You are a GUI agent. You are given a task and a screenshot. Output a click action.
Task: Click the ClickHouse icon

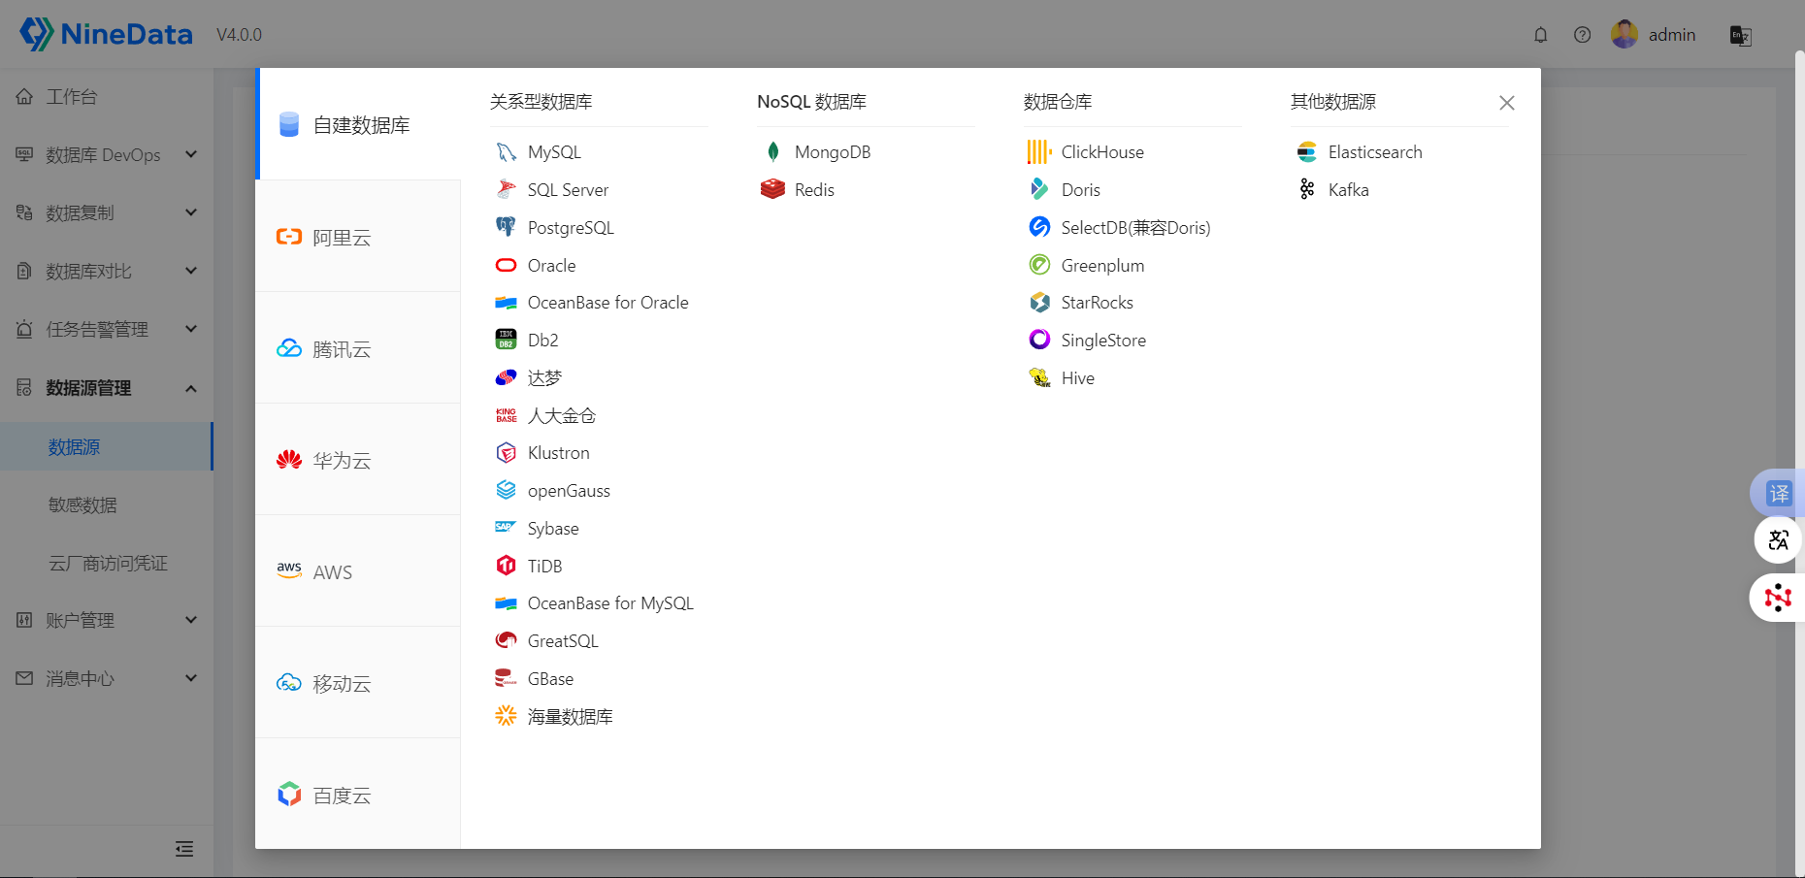(1039, 152)
